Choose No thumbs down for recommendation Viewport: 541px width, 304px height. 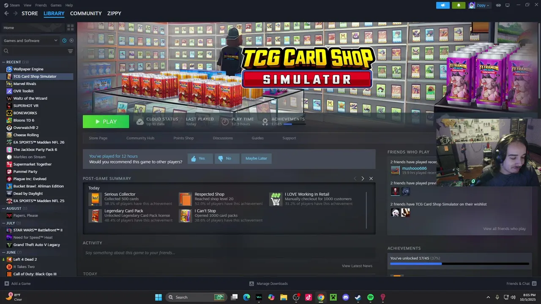(x=226, y=158)
